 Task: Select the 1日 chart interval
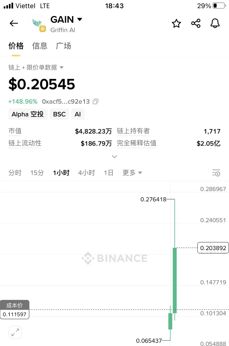tap(109, 173)
